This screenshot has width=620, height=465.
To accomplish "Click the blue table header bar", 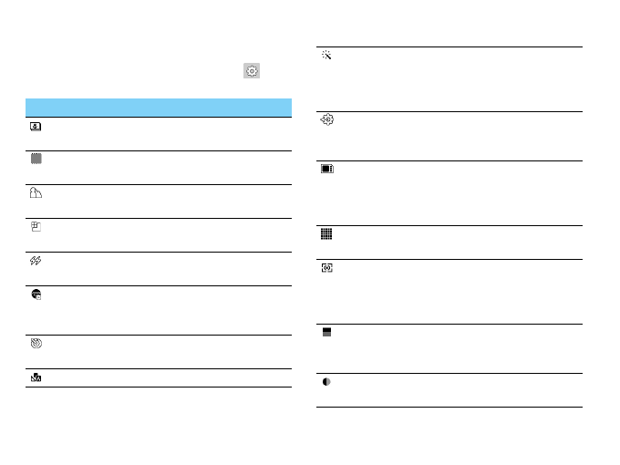I will click(159, 107).
